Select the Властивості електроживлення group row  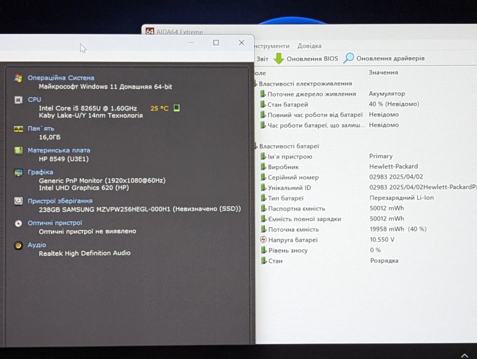[x=305, y=83]
